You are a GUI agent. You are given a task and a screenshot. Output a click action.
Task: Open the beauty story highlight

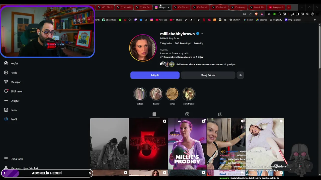coord(156,94)
